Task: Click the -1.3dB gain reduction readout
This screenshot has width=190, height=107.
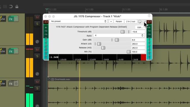Action: tap(54, 57)
